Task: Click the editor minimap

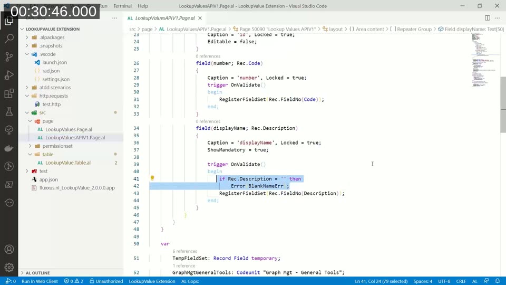Action: tap(485, 60)
